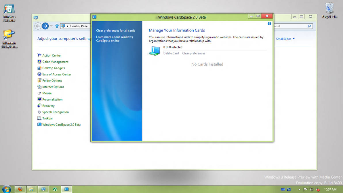Open Personalization link

pyautogui.click(x=52, y=99)
